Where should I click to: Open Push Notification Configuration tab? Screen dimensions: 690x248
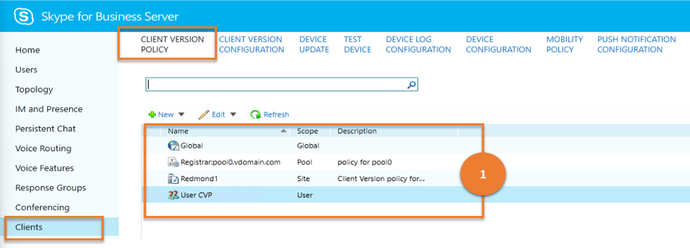[637, 44]
